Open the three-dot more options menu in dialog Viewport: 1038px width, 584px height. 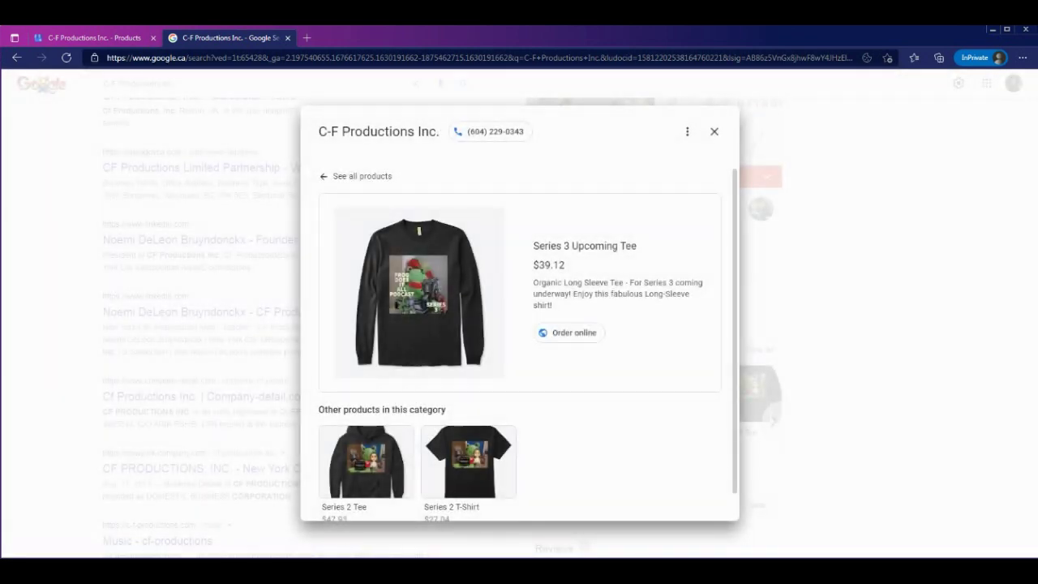pos(687,131)
